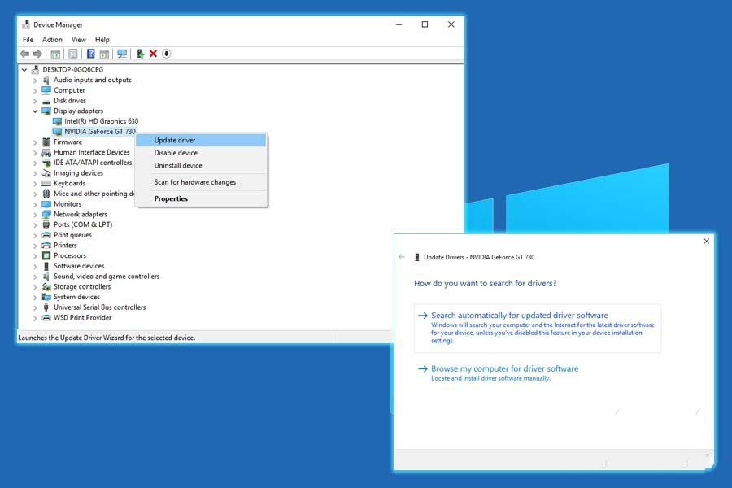Click the red X Uninstall device toolbar icon
Screen dimensions: 732x488
pos(153,54)
